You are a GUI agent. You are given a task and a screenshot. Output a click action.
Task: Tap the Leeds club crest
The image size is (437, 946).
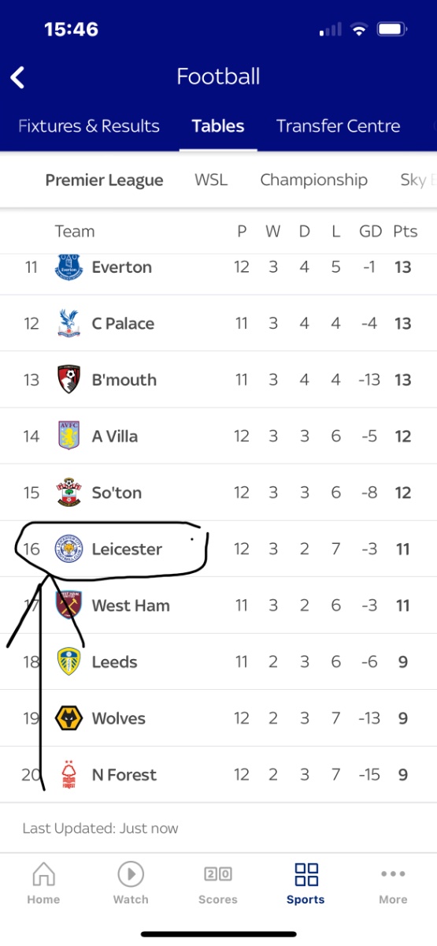point(69,661)
